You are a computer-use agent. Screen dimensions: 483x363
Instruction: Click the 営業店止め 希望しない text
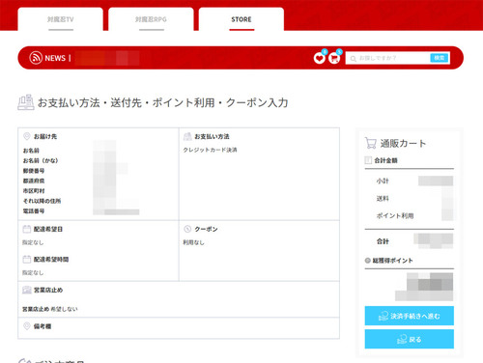point(50,309)
